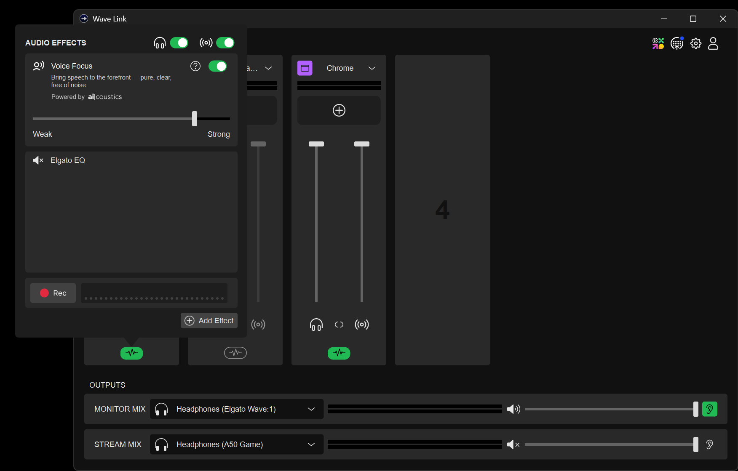Adjust Monitor Mix output volume slider

click(x=696, y=409)
